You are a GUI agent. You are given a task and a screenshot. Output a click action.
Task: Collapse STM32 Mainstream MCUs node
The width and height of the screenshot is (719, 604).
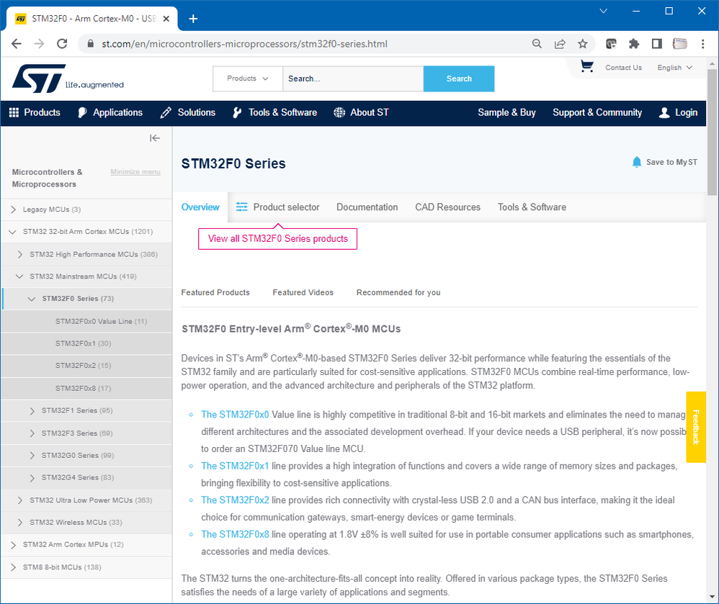pyautogui.click(x=19, y=276)
